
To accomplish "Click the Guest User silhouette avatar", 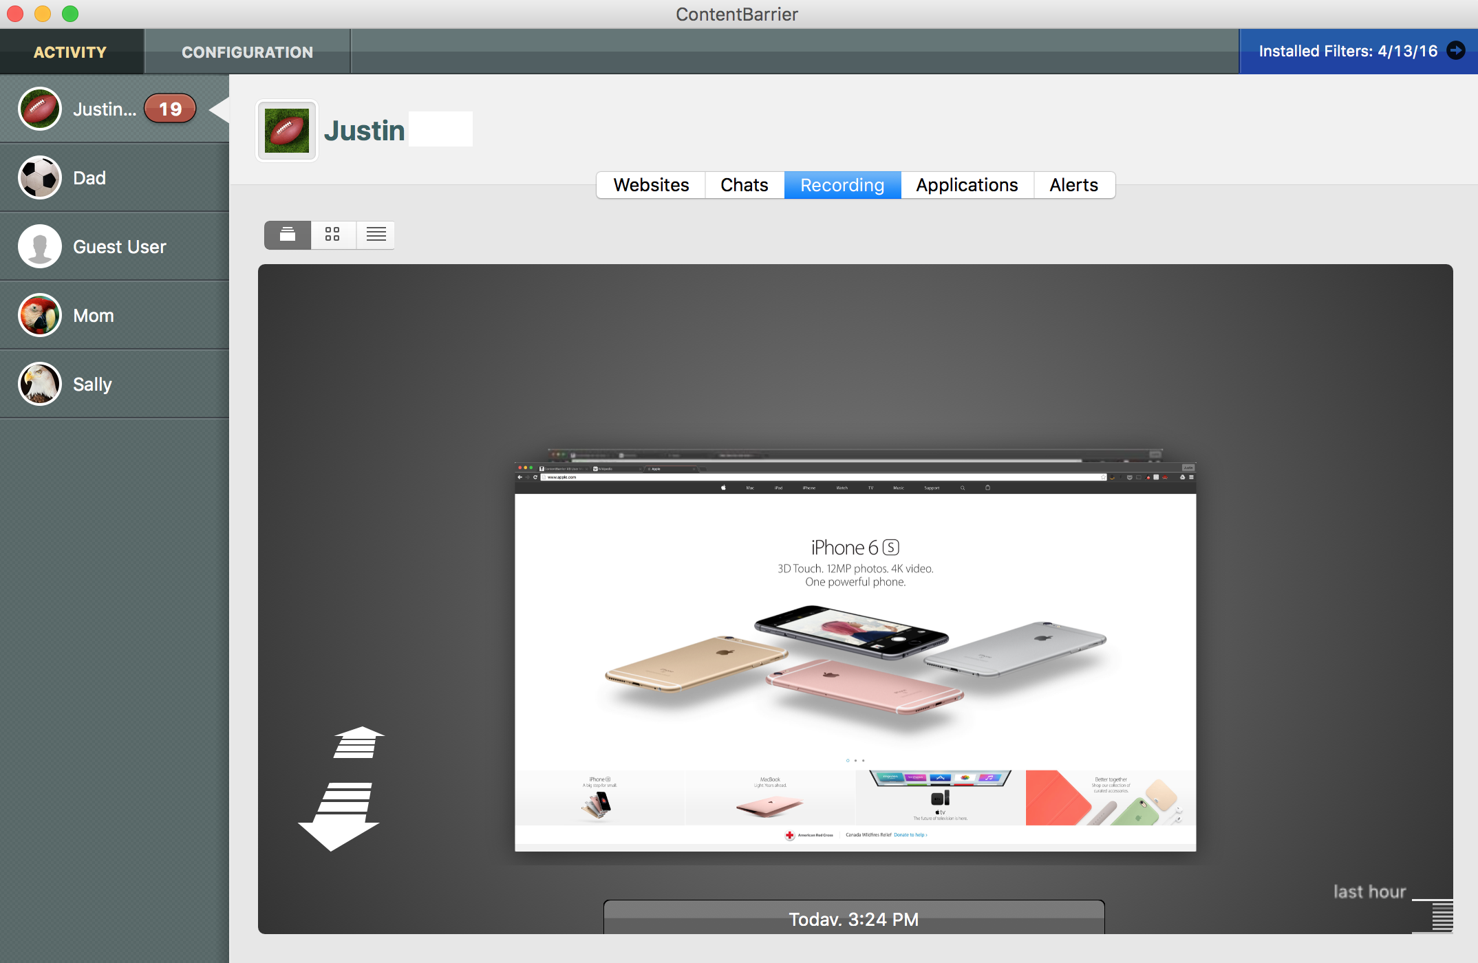I will 40,246.
